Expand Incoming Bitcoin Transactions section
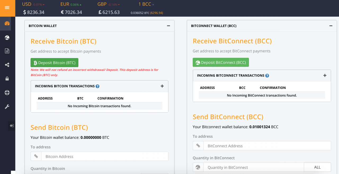This screenshot has width=339, height=174. 162,86
